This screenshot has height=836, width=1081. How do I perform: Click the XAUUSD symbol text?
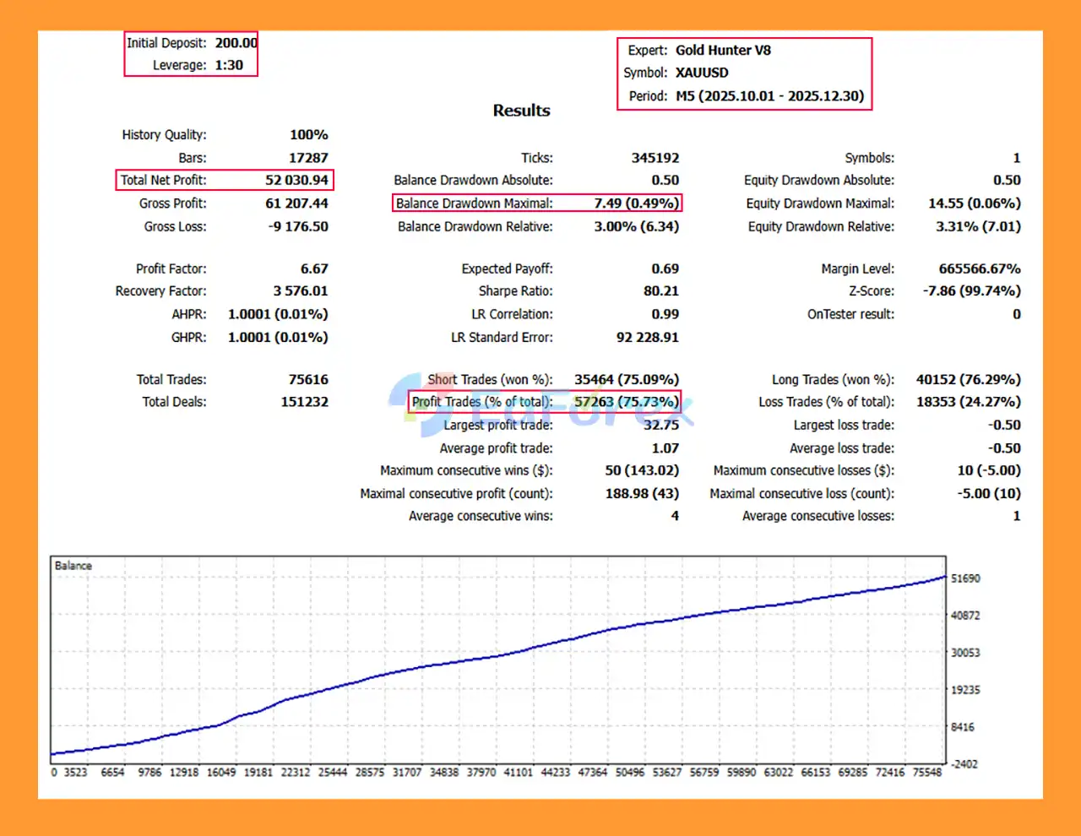(702, 73)
